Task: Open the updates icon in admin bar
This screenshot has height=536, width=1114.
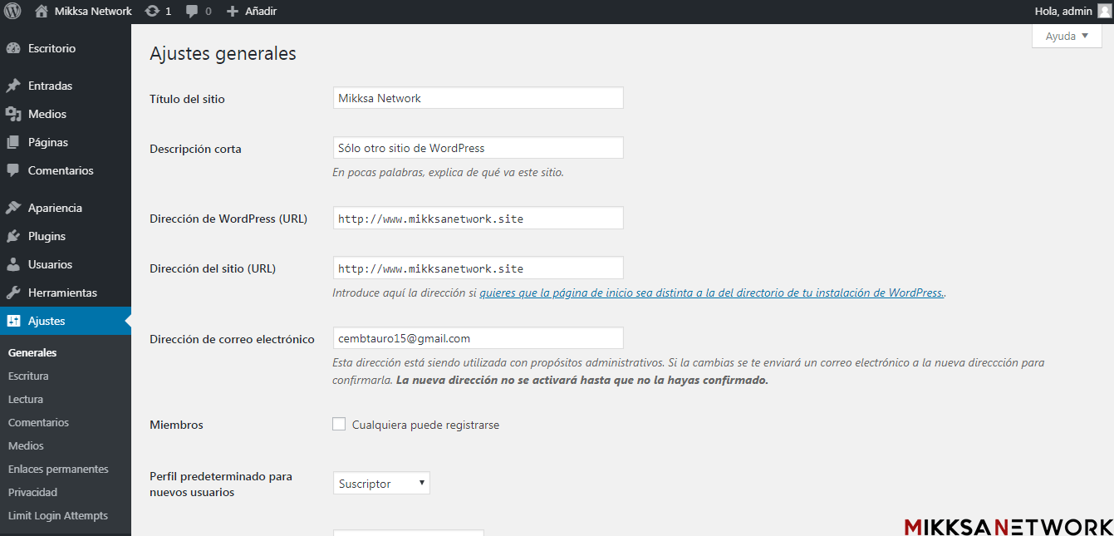Action: (x=152, y=12)
